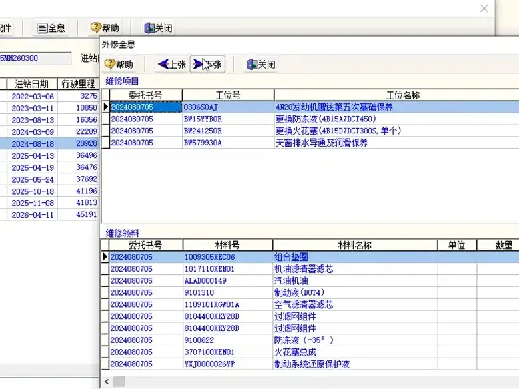This screenshot has width=519, height=389.
Task: Select work code BW241250R
Action: coord(203,131)
